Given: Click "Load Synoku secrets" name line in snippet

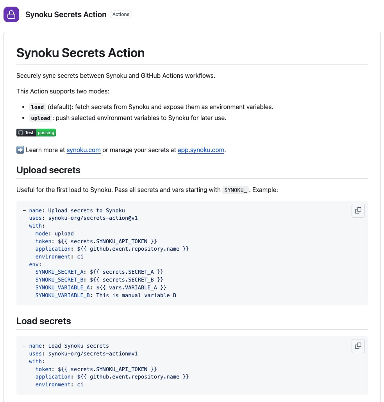Looking at the screenshot, I should click(78, 346).
